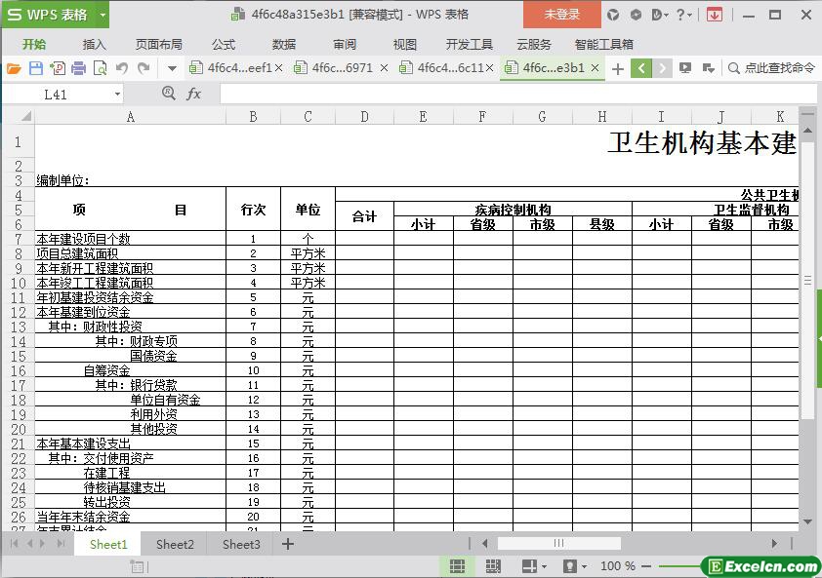This screenshot has width=822, height=578.
Task: Open the WPS 表格 application menu dropdown
Action: (x=103, y=16)
